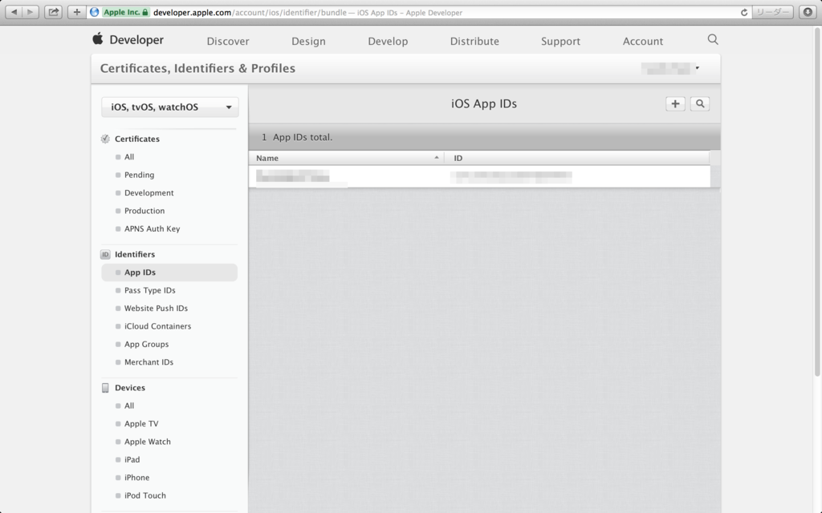Show All certificates
Image resolution: width=822 pixels, height=513 pixels.
129,157
